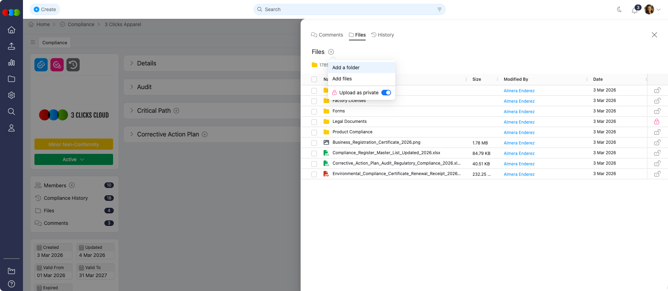This screenshot has height=291, width=668.
Task: Open the Active status dropdown
Action: tap(74, 159)
